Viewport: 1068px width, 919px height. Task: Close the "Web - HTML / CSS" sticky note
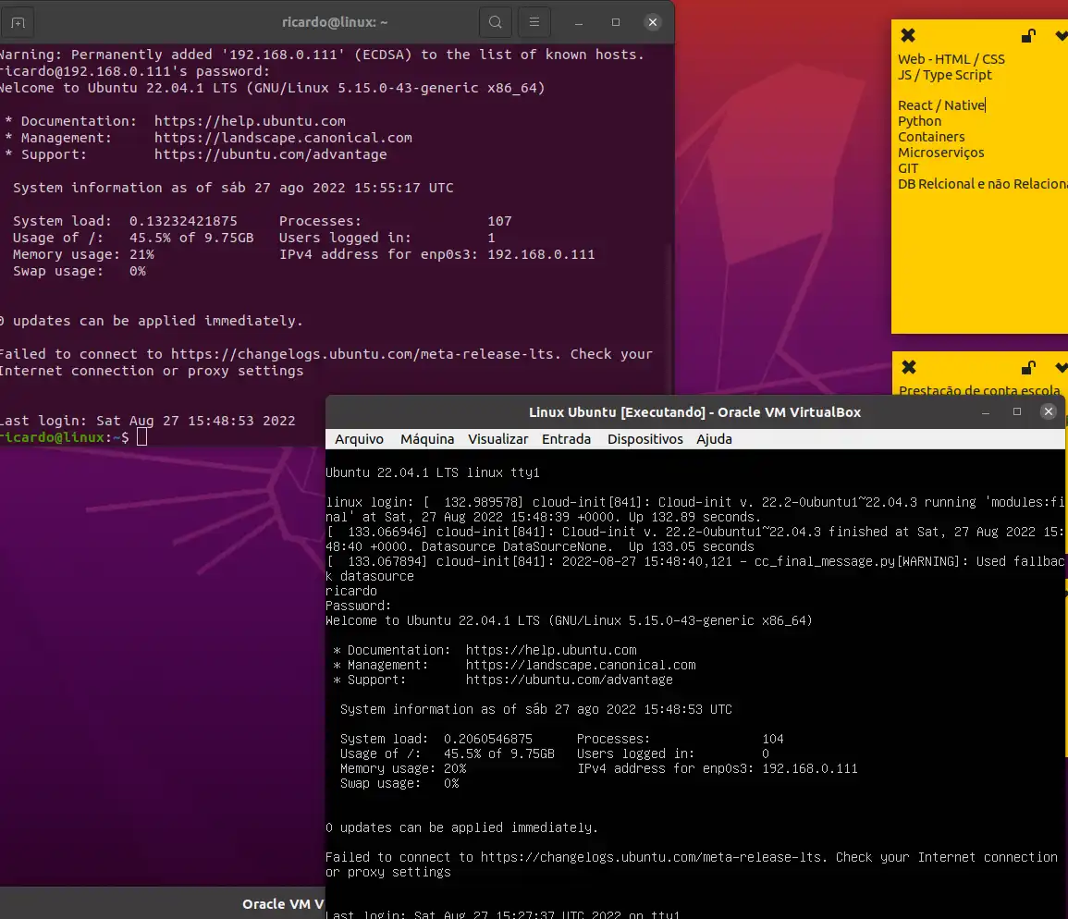[x=907, y=34]
